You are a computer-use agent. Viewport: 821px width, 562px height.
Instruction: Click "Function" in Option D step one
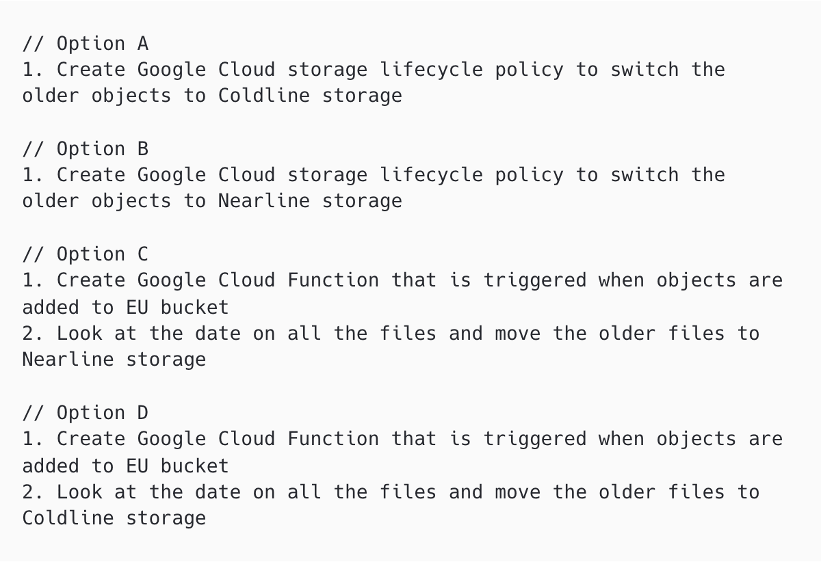[333, 439]
